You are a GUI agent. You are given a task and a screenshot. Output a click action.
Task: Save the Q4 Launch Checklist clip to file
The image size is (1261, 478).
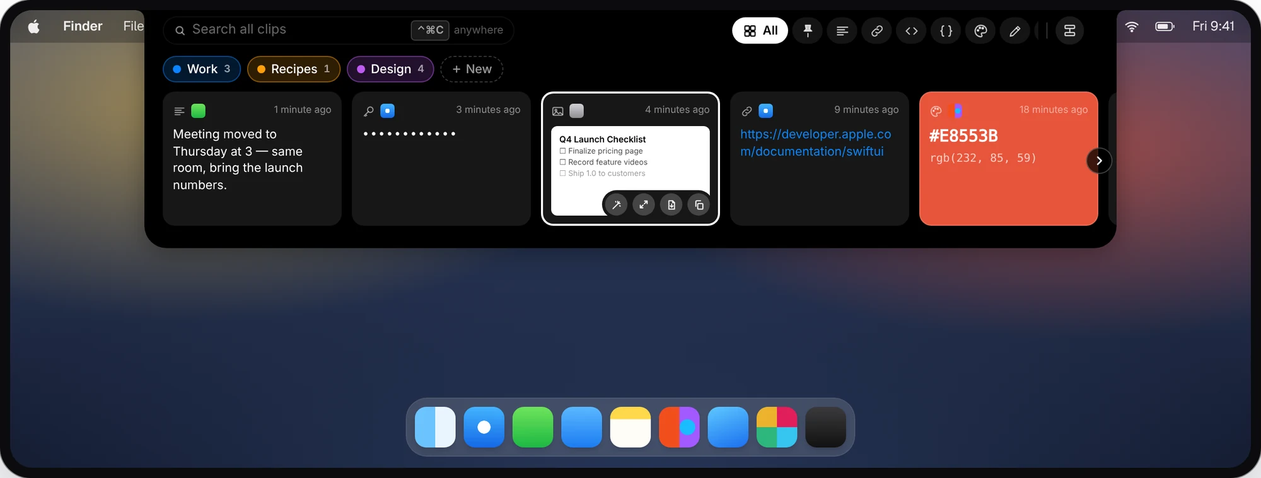(671, 205)
